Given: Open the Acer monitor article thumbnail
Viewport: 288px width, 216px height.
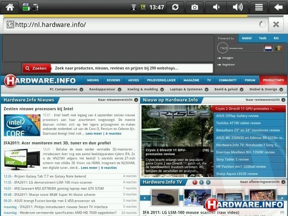Looking at the screenshot, I should point(22,159).
